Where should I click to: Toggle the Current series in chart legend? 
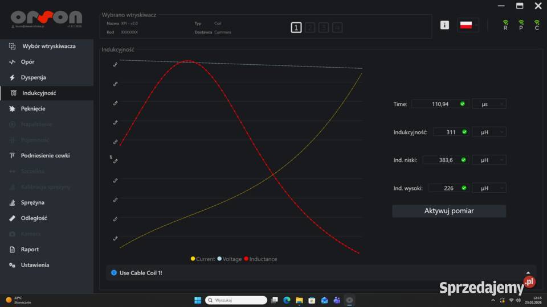(x=203, y=259)
